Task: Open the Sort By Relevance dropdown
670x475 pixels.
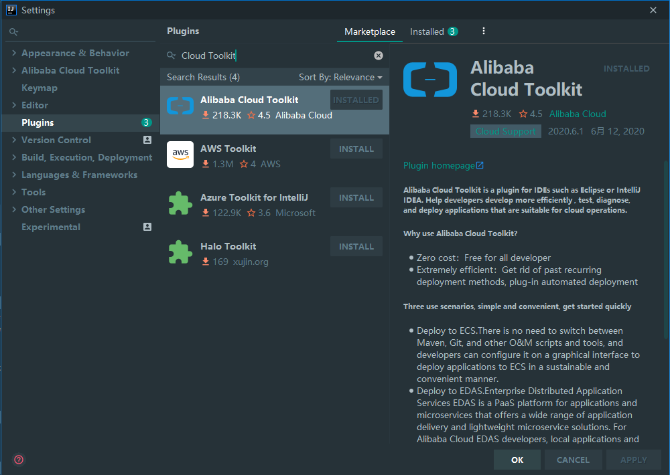Action: (340, 77)
